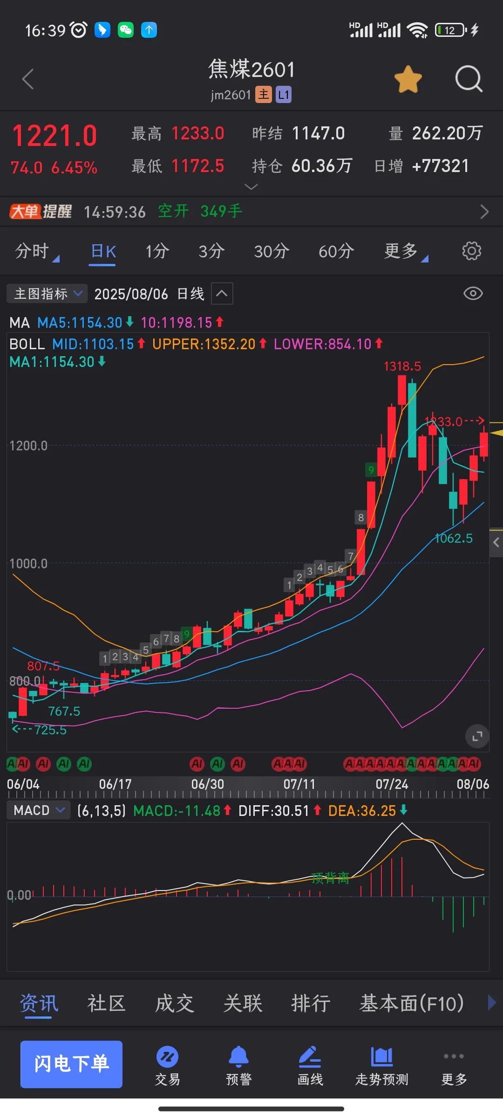Tap the 顶背离 divergence label on MACD

(330, 878)
